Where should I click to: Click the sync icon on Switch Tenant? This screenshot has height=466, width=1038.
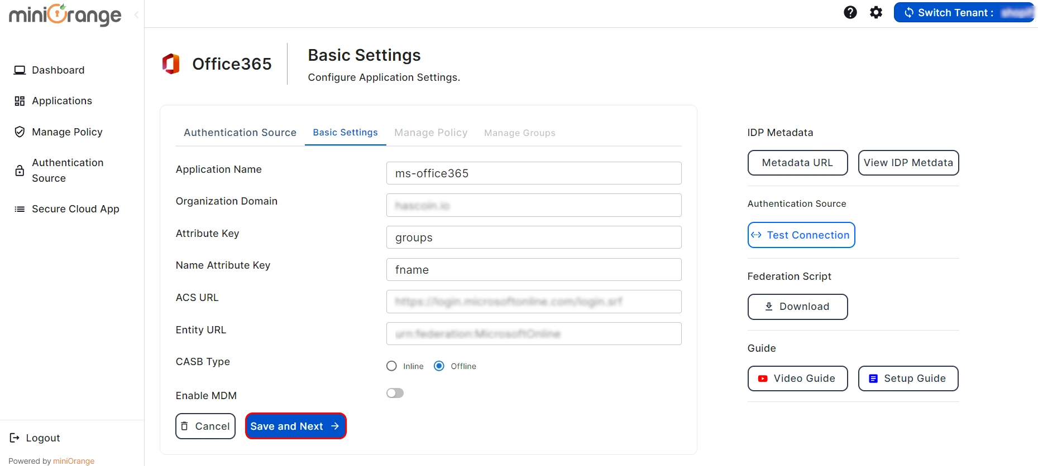[909, 12]
